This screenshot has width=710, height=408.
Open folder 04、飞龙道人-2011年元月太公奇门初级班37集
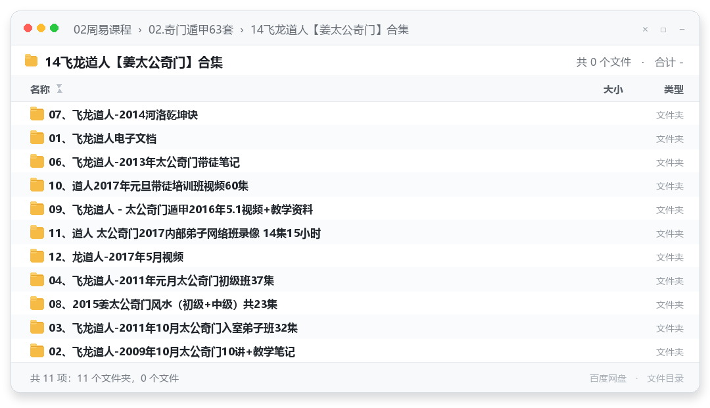click(162, 280)
